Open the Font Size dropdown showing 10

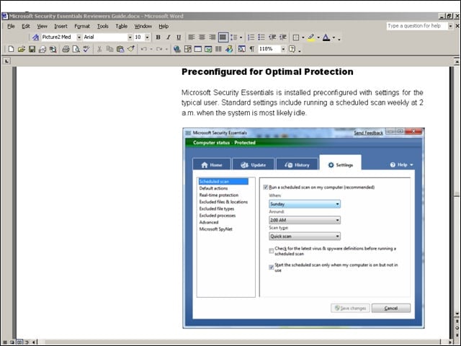[147, 37]
